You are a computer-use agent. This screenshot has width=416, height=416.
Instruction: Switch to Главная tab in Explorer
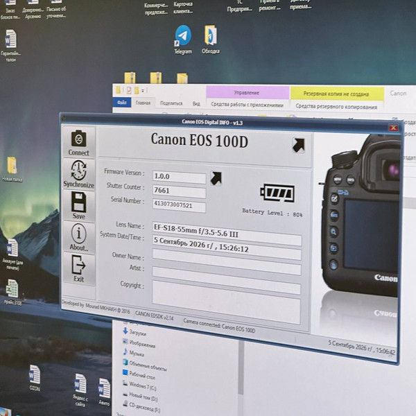coord(143,103)
